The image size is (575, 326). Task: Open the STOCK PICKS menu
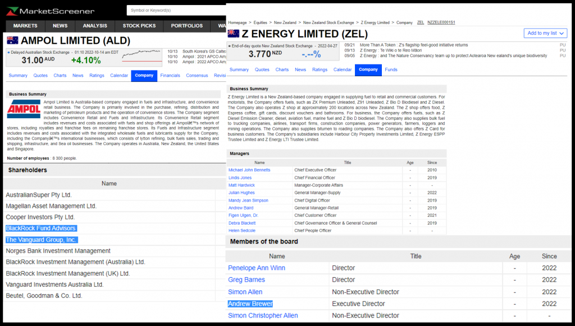coord(139,26)
